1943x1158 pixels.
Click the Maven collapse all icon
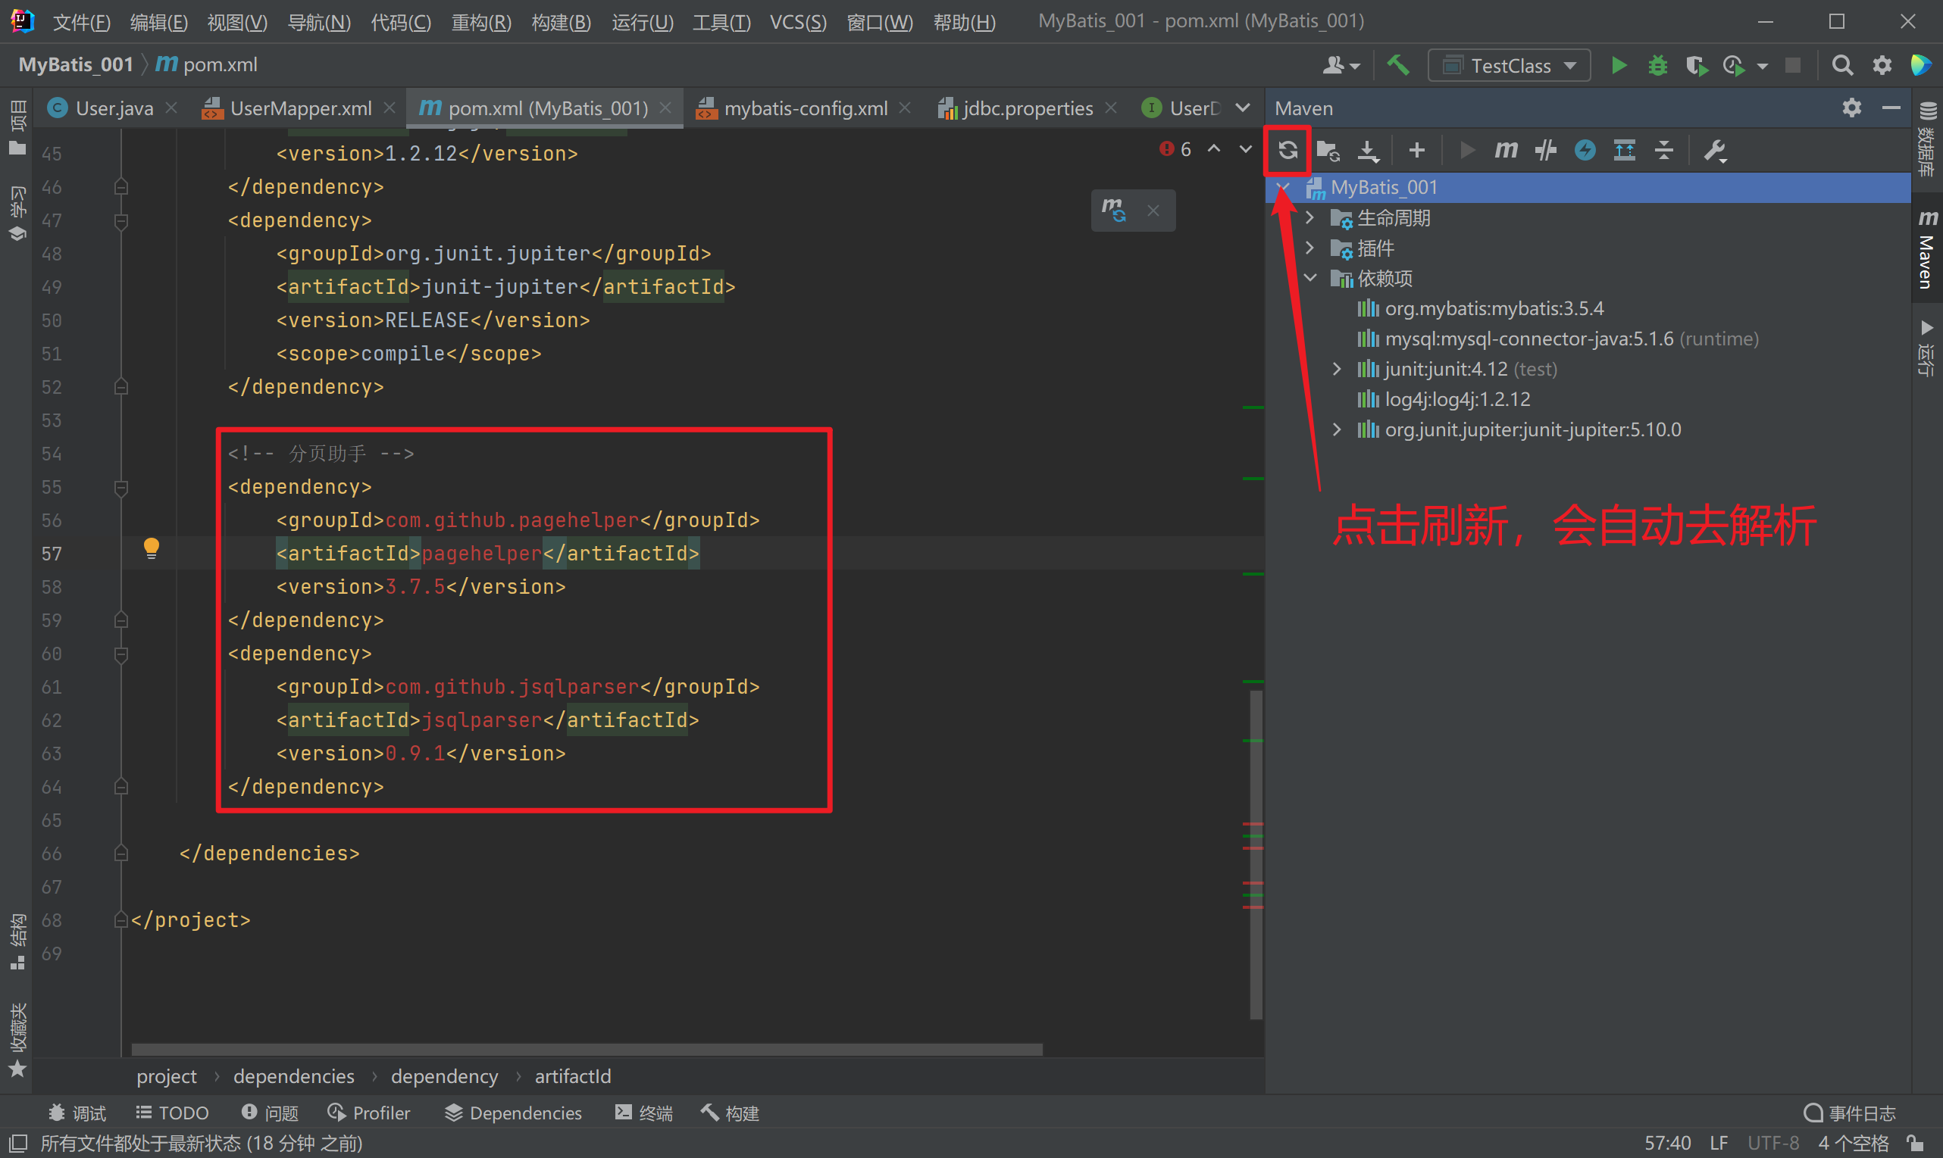pyautogui.click(x=1664, y=150)
